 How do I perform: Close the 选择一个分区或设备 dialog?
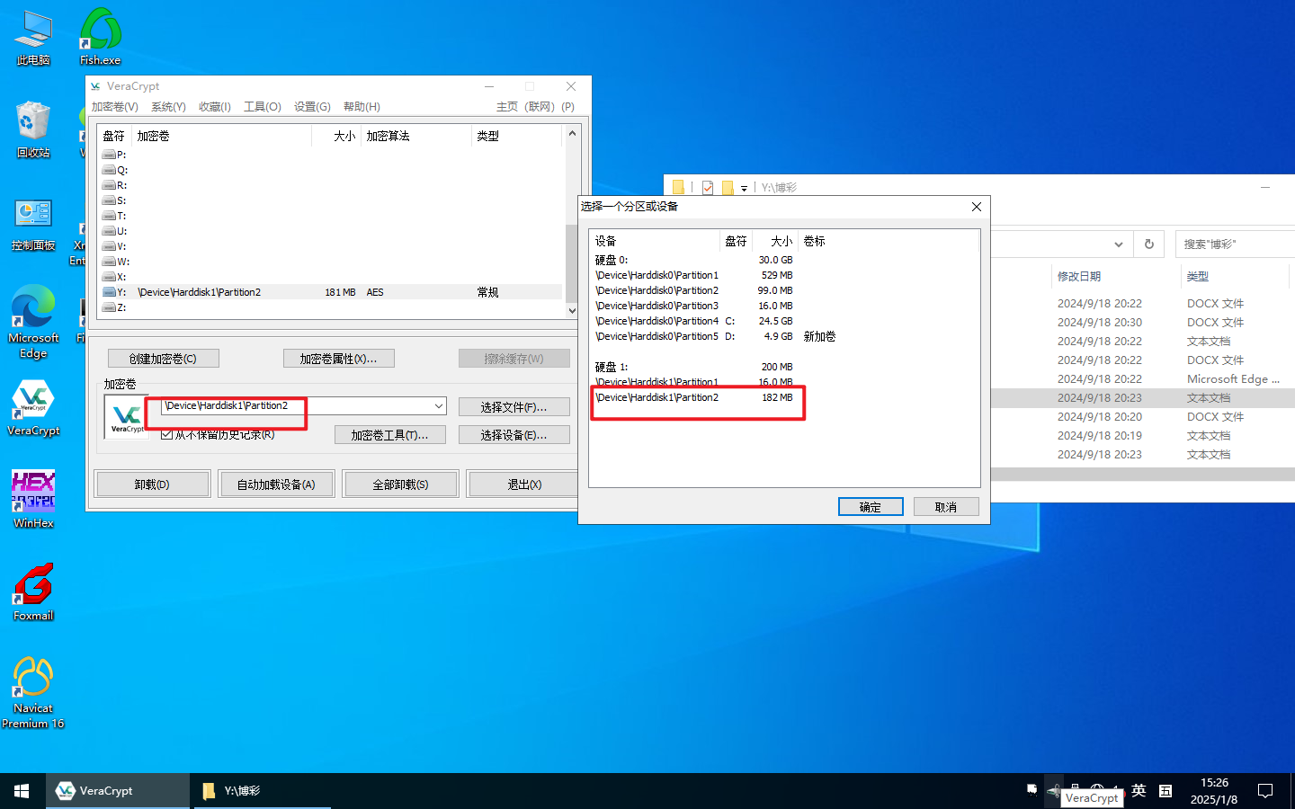pos(977,207)
